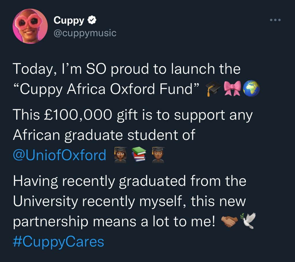Click the handshake emoji
This screenshot has width=295, height=262.
pos(229,221)
